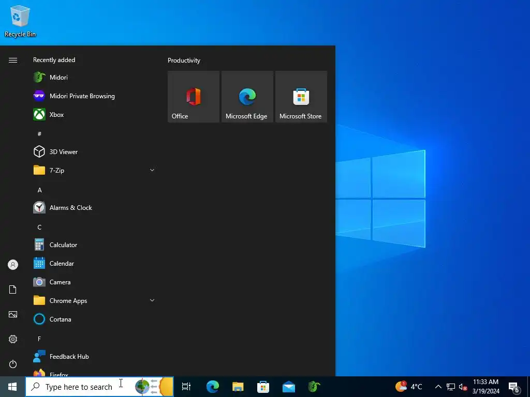Open the weather widget showing 4°C
The image size is (530, 397).
(408, 387)
